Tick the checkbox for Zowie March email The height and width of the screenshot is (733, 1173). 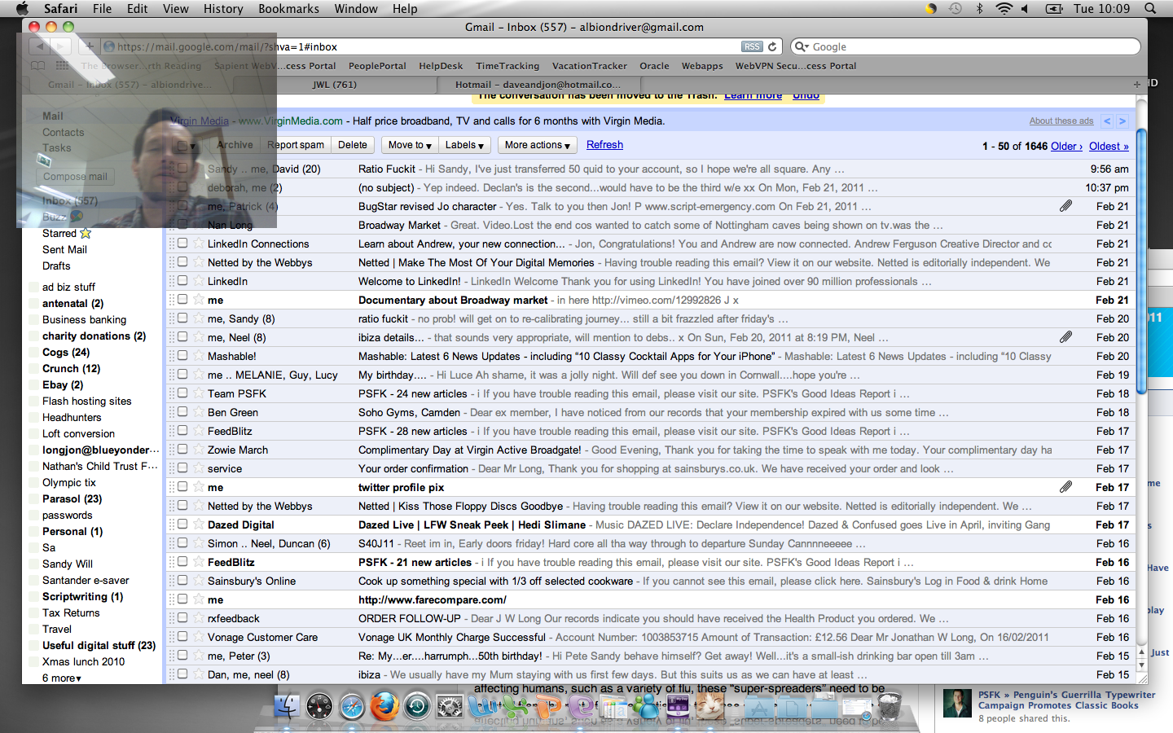click(x=182, y=450)
